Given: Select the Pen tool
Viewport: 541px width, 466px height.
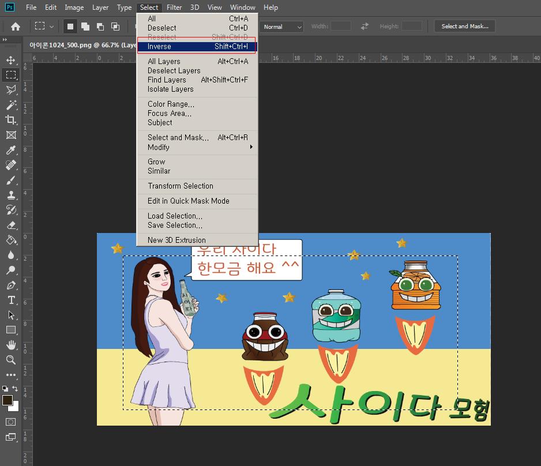Looking at the screenshot, I should tap(11, 285).
